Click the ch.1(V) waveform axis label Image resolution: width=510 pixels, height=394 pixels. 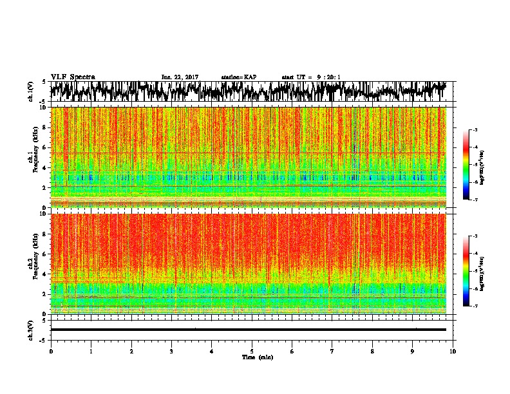click(31, 91)
